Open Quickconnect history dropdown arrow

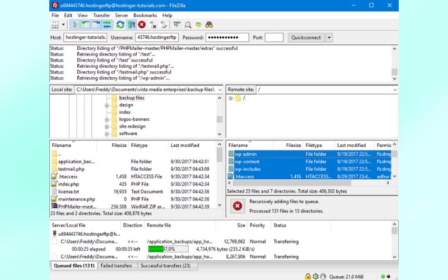(x=329, y=38)
